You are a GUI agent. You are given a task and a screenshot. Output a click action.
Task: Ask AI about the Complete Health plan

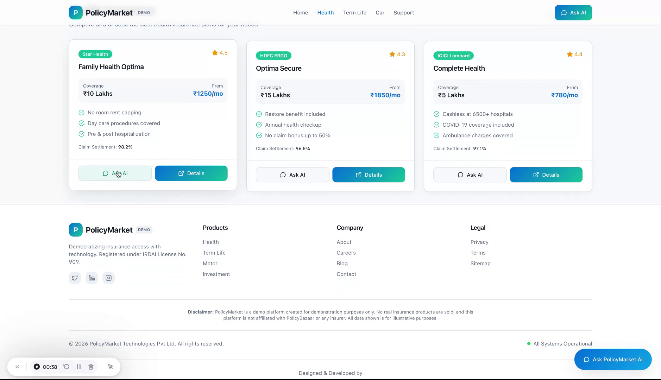pos(470,175)
